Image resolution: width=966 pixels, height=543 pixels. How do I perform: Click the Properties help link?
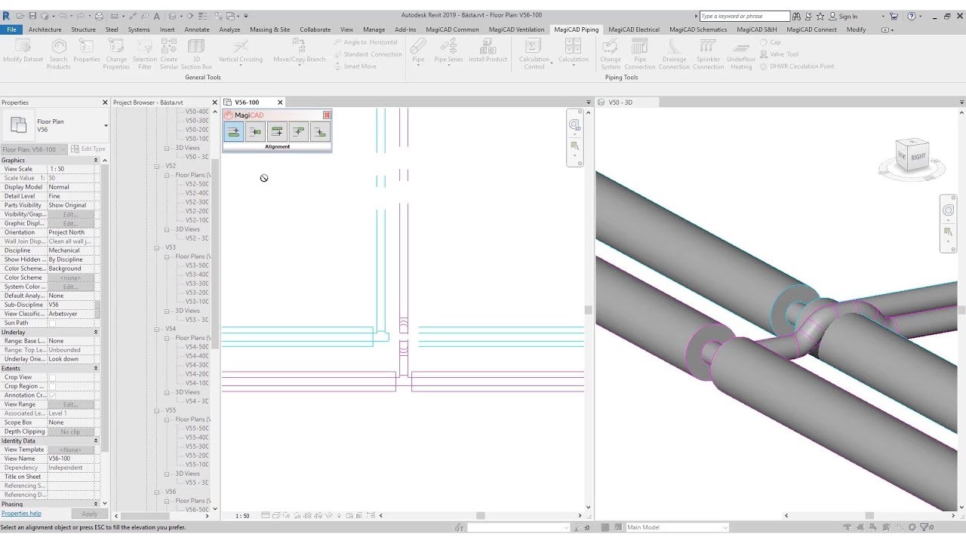(21, 514)
